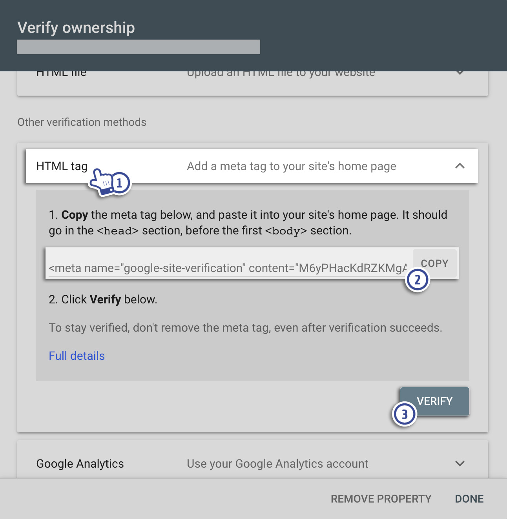The height and width of the screenshot is (519, 507).
Task: Click the circled number 2 badge
Action: point(417,280)
